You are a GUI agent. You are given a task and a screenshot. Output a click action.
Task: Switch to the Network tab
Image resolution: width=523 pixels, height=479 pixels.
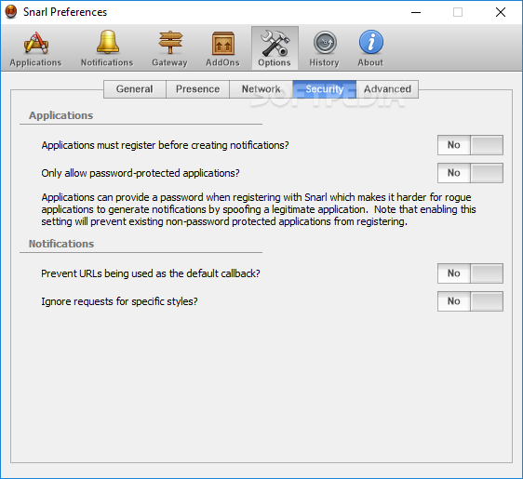click(261, 89)
